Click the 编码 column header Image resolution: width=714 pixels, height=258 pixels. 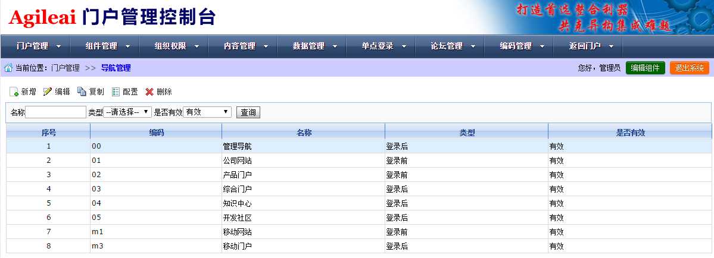[156, 133]
